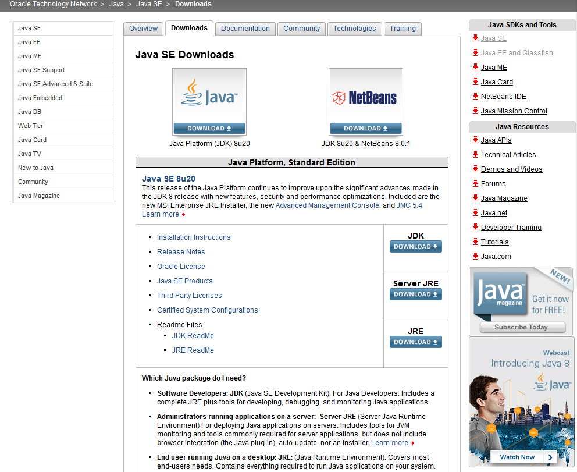Screen dimensions: 577x472
Task: Click Advanced Management Console link
Action: pos(327,205)
